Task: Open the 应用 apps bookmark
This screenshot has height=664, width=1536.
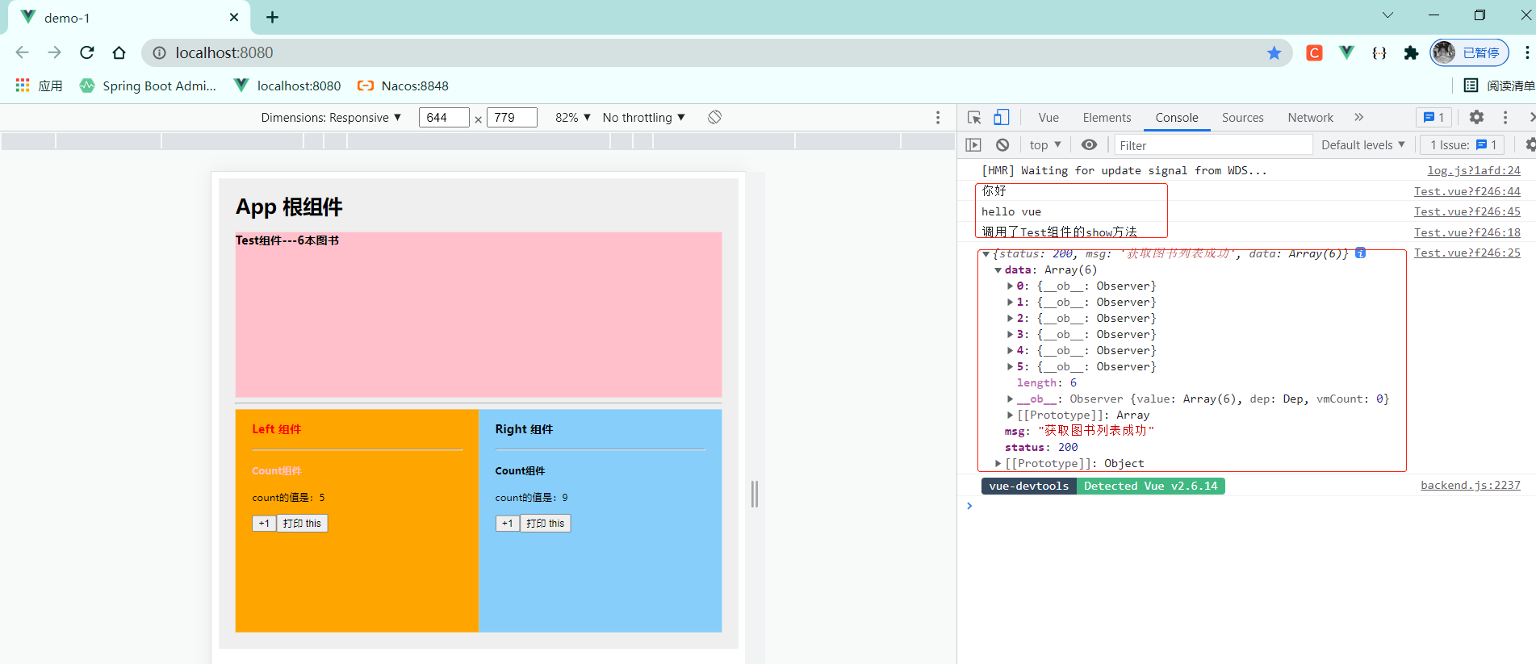Action: point(39,86)
